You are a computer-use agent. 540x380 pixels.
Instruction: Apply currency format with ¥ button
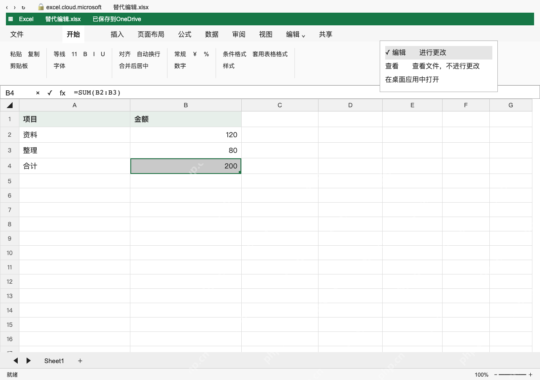(195, 54)
